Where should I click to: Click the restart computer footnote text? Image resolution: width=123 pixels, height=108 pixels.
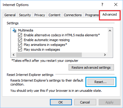tap(45, 61)
